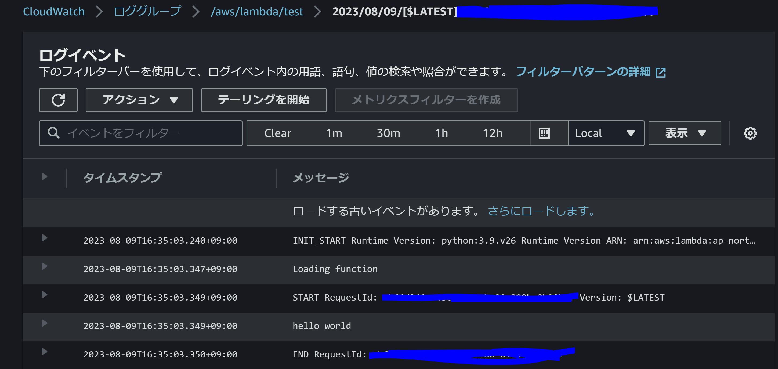Screen dimensions: 778x369
Task: Click external link icon beside filter pattern details
Action: 661,73
